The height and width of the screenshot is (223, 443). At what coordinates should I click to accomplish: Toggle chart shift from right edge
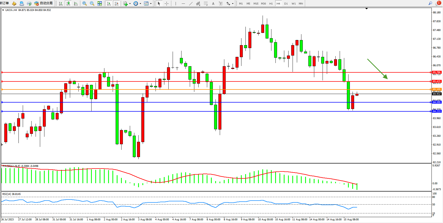(116, 3)
